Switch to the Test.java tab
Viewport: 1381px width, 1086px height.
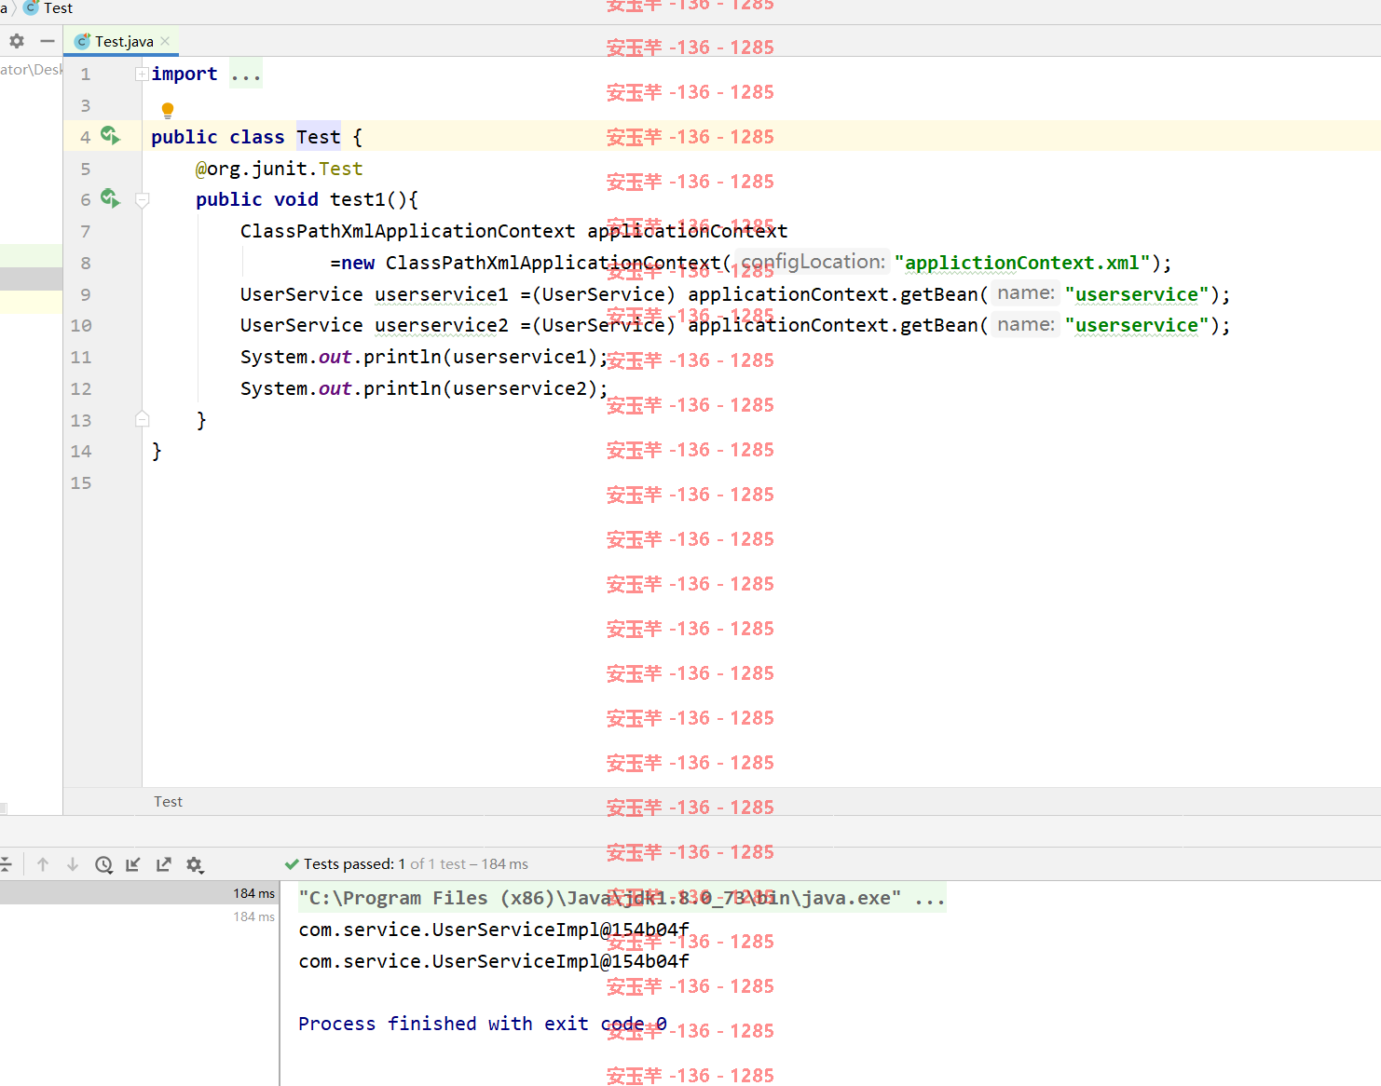[x=121, y=41]
